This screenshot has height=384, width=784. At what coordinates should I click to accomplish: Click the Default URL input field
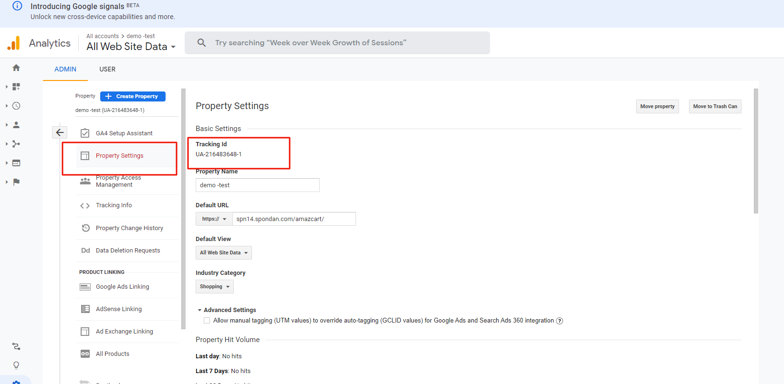point(294,219)
